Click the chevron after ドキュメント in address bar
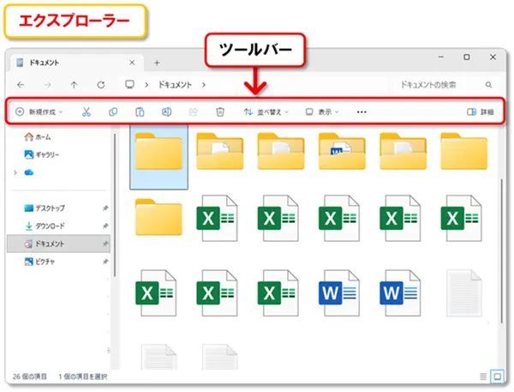 coord(204,85)
